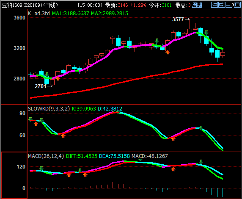Click green sell arrow after the 3577 peak
Screen dimensions: 242x199
(206, 33)
